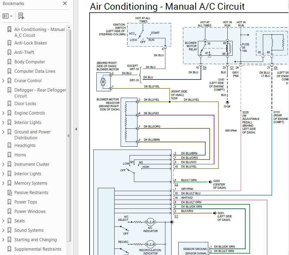Expand the Cruise Control bookmark
289x255 pixels.
(x=3, y=81)
